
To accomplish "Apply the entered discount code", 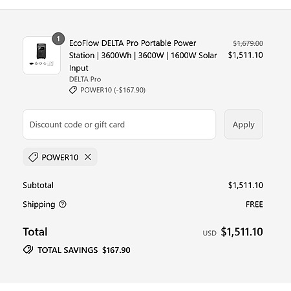I will pyautogui.click(x=244, y=124).
